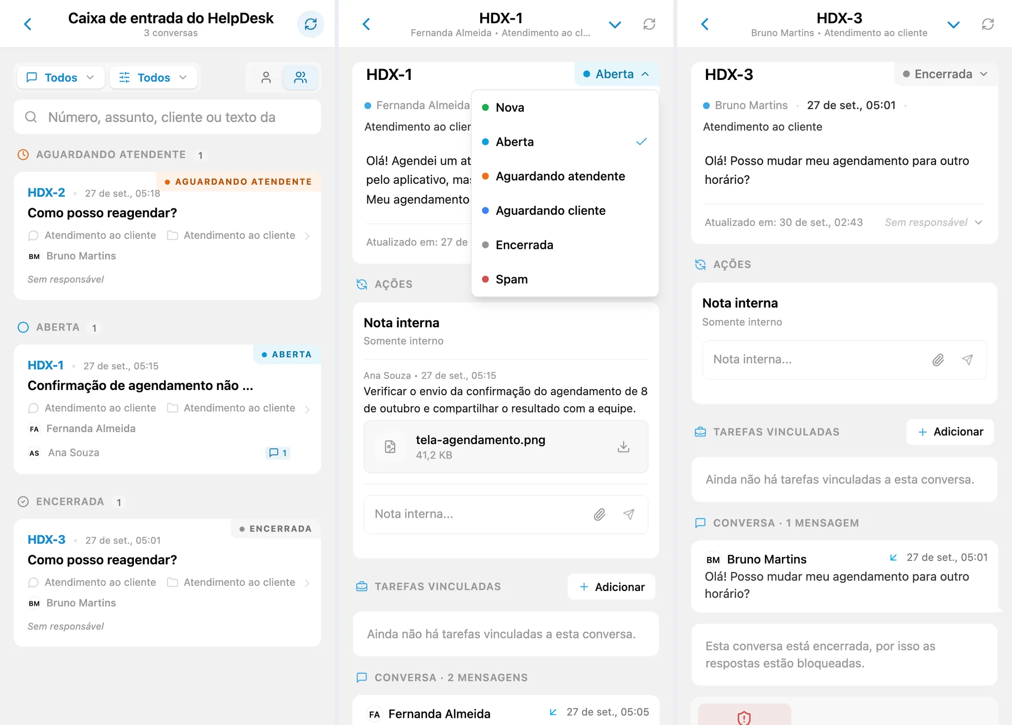Focus the conversation search field
Screen dimensions: 1012x725
click(x=167, y=117)
